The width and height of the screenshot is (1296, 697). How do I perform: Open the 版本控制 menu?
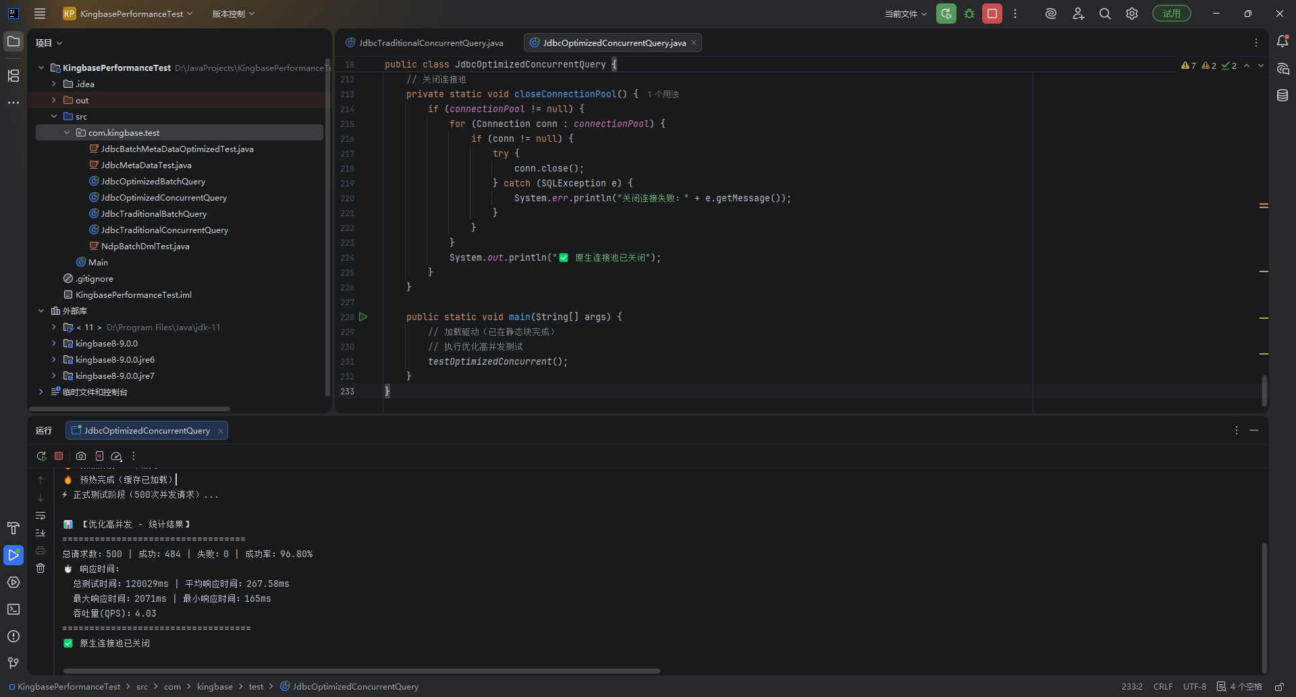(x=233, y=14)
